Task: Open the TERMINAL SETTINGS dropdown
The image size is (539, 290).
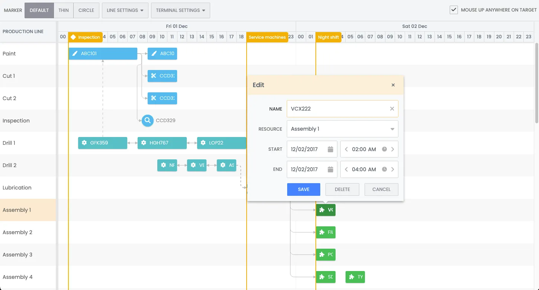Action: click(x=180, y=10)
